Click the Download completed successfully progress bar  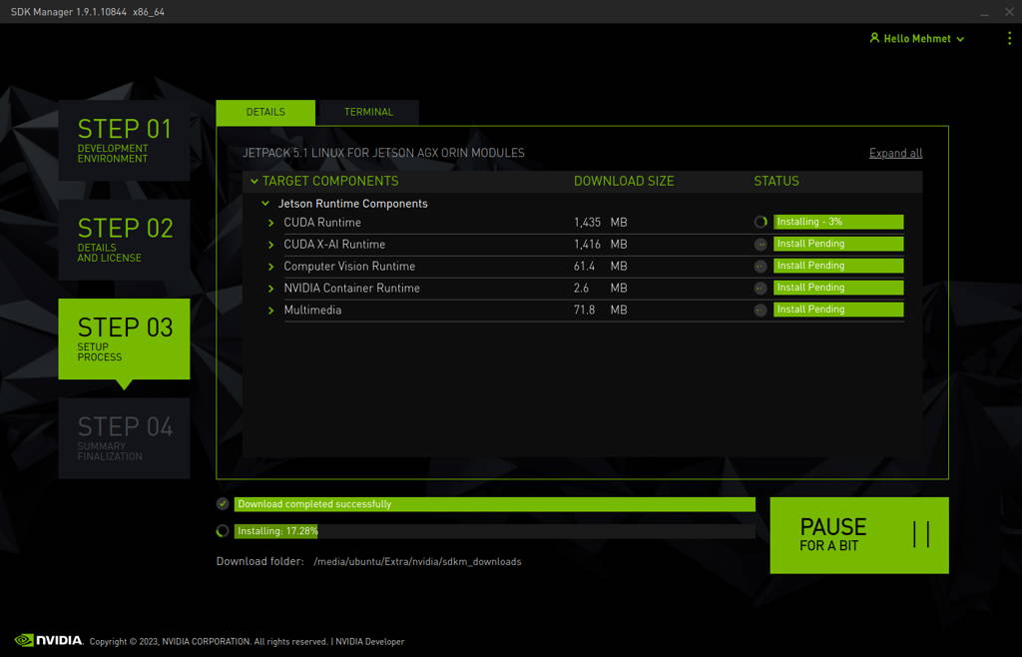[x=495, y=504]
